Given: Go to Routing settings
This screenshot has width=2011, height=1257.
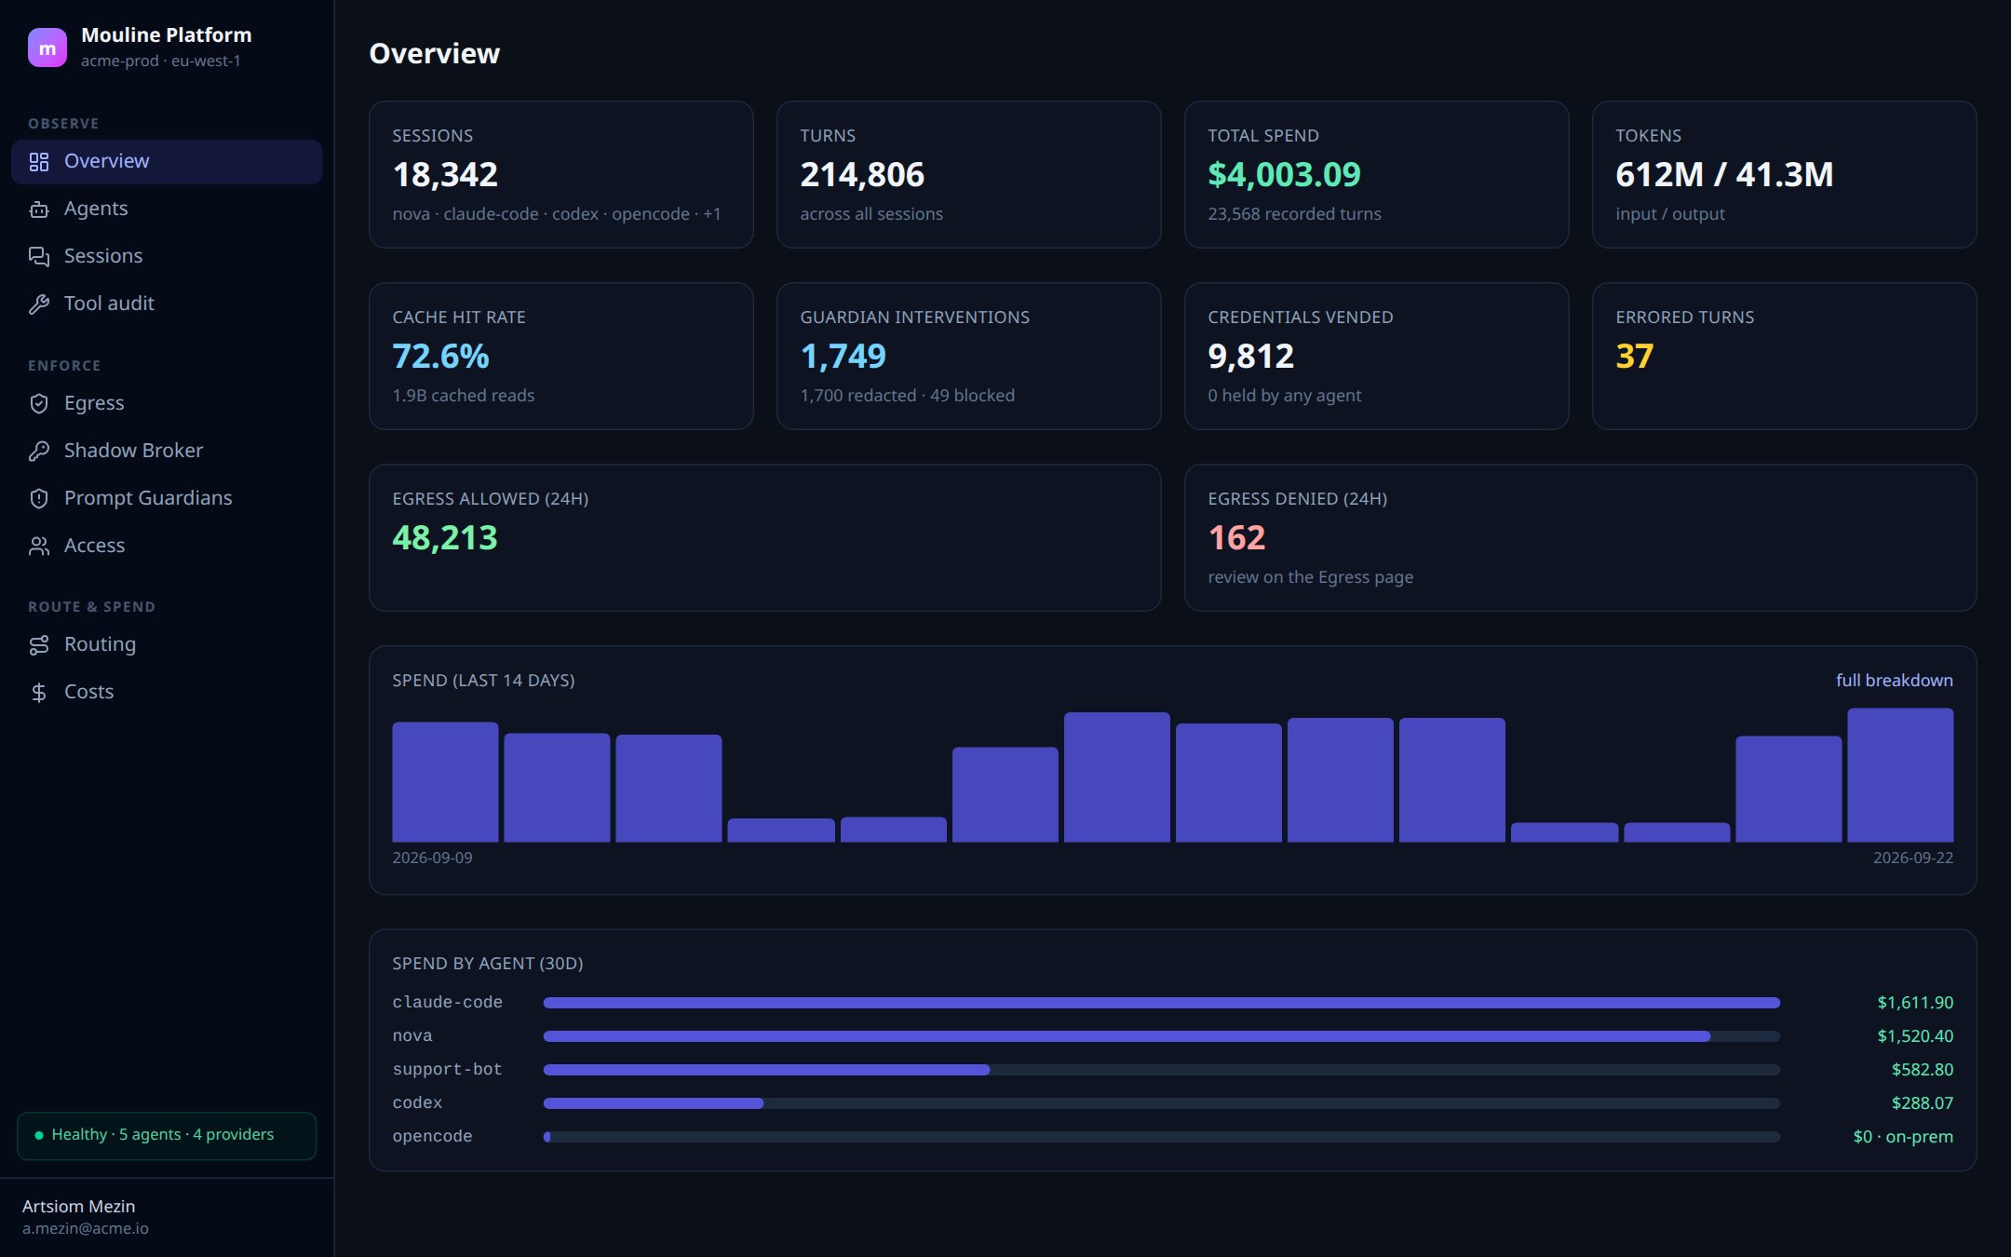Looking at the screenshot, I should 167,645.
